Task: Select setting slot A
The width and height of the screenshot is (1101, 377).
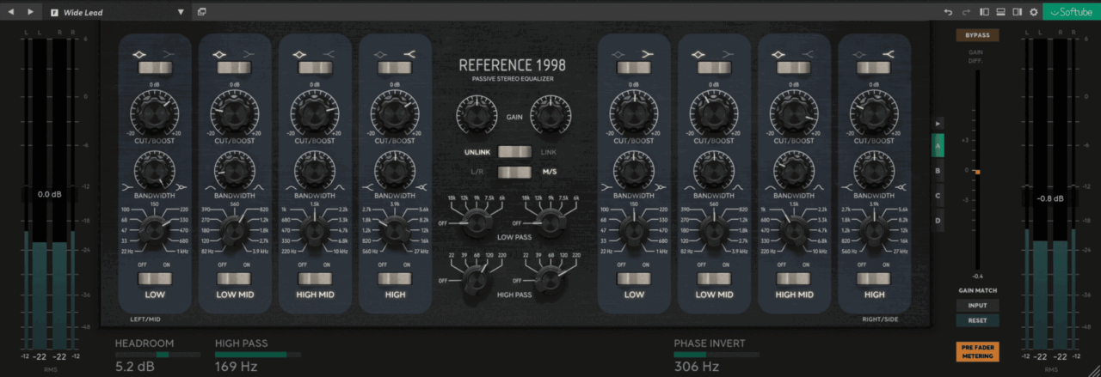Action: click(x=938, y=146)
